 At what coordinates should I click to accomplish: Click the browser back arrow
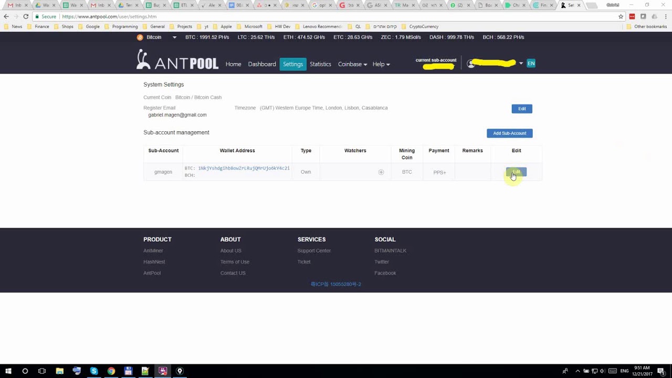(x=6, y=16)
